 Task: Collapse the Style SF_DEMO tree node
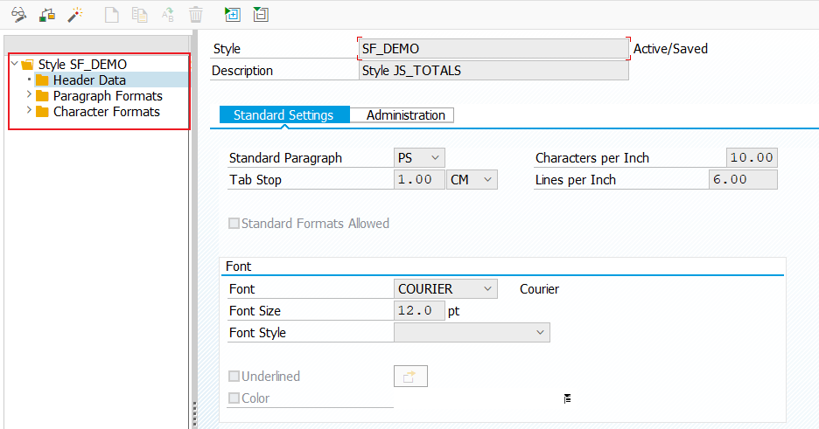click(x=15, y=64)
